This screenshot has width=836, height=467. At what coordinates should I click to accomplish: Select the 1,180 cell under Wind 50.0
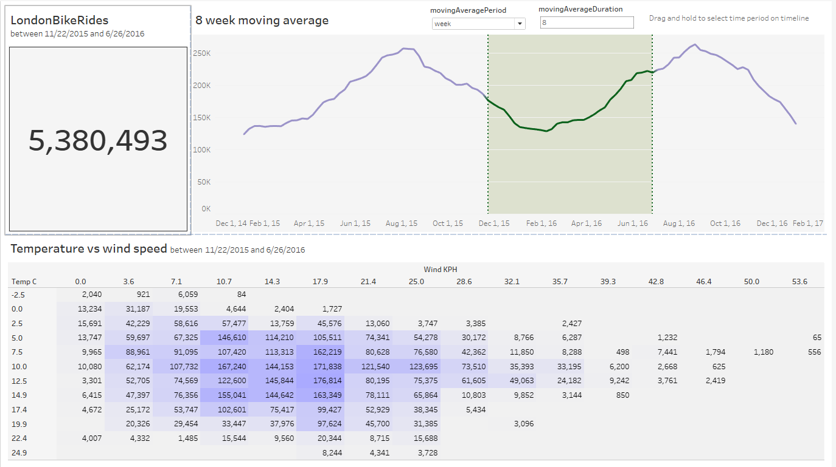point(752,352)
